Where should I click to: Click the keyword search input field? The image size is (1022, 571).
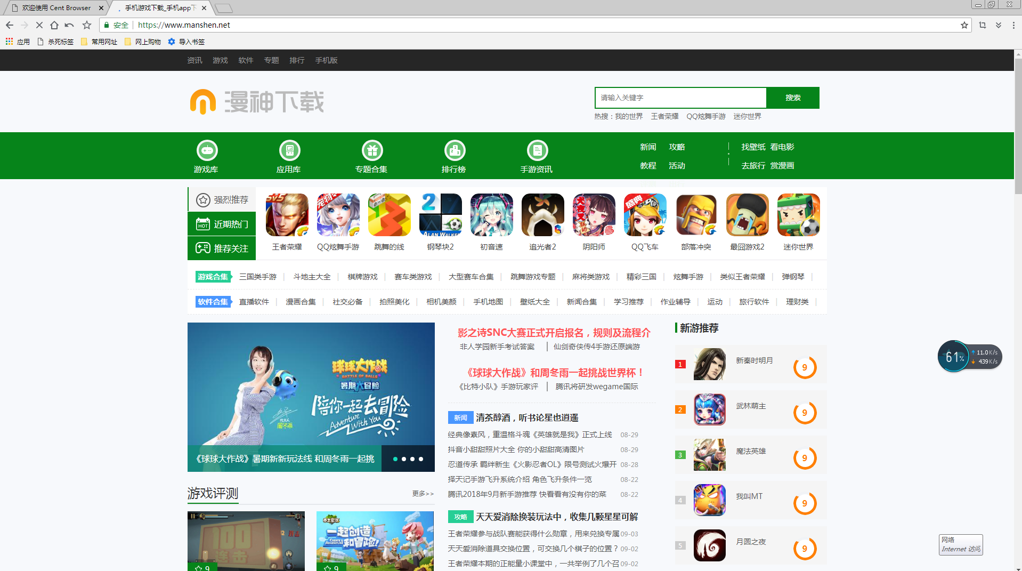coord(680,98)
